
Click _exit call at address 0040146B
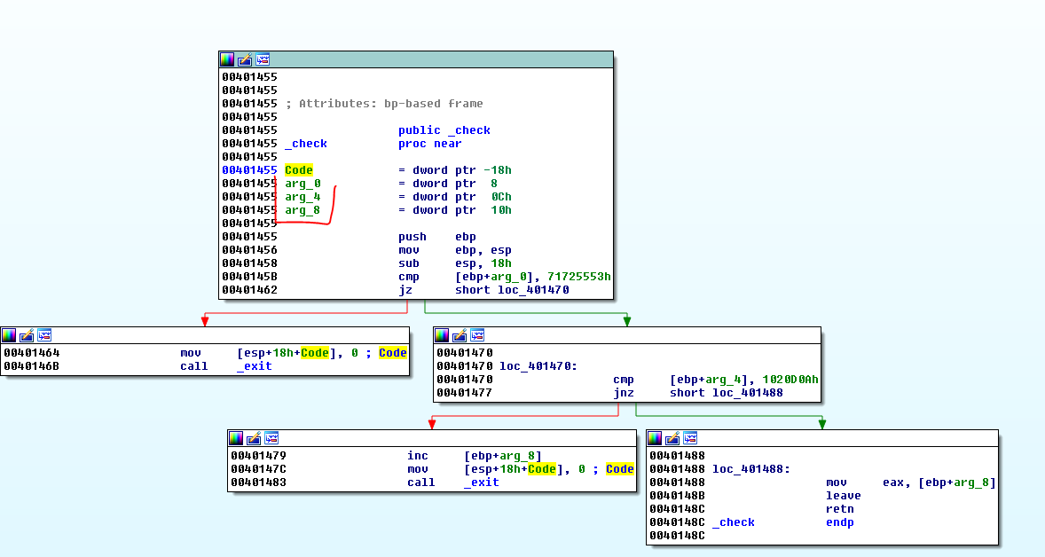(255, 366)
